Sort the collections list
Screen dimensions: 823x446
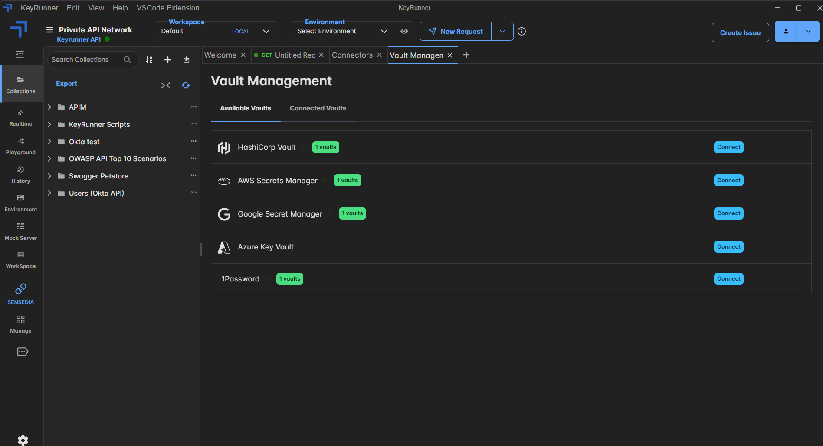(149, 60)
